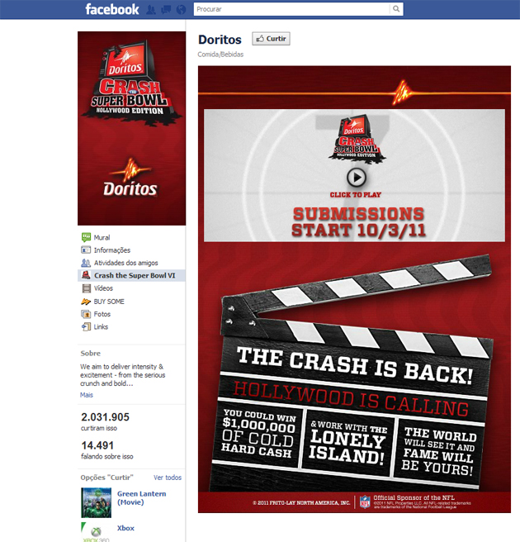Viewport: 520px width, 542px height.
Task: Click the Facebook logo
Action: 112,9
